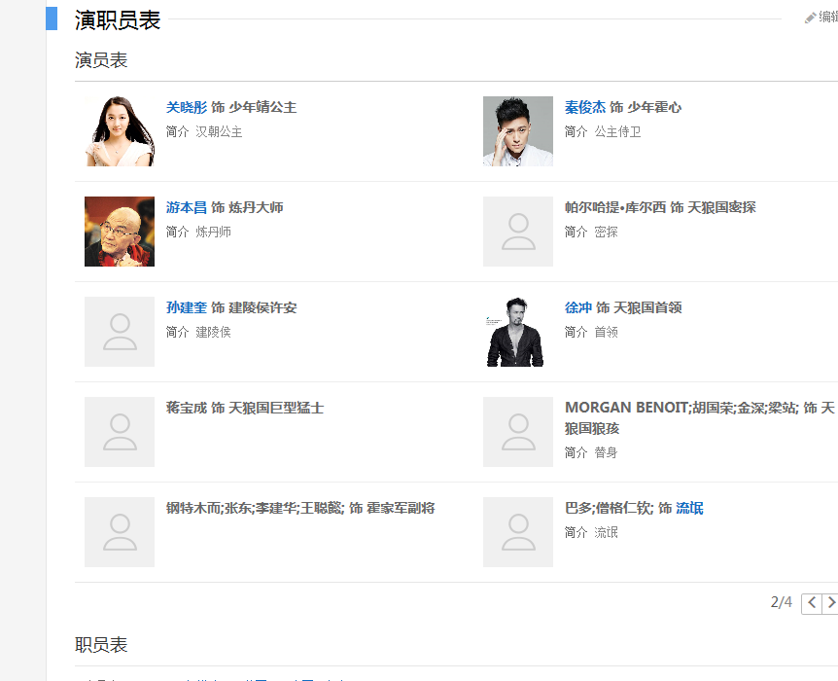Click placeholder avatar icon beside MORGAN BENOIT

(x=518, y=432)
